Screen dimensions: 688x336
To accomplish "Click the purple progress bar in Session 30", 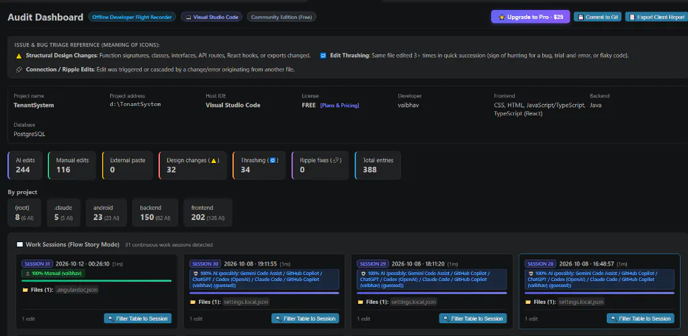I will (264, 292).
